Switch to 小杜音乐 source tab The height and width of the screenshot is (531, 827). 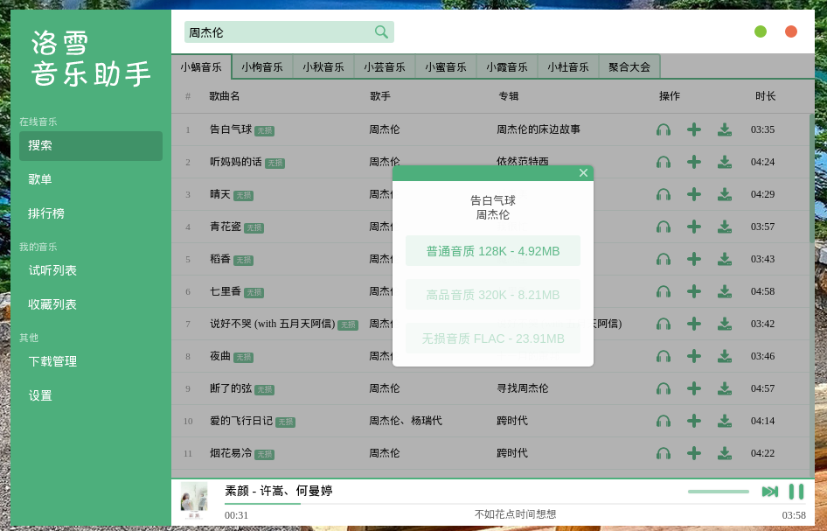568,67
